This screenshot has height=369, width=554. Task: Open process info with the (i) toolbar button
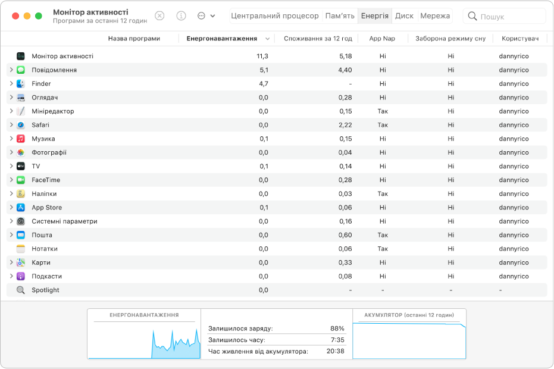181,16
